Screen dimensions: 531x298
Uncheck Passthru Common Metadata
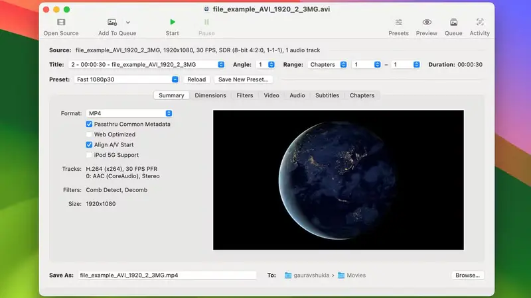[89, 124]
